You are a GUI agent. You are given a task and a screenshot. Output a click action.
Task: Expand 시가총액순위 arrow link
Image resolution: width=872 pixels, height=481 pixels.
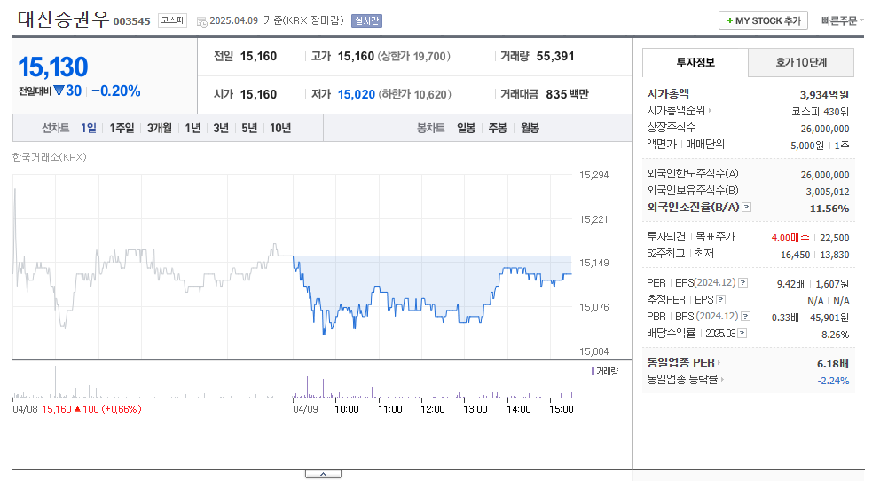click(711, 111)
